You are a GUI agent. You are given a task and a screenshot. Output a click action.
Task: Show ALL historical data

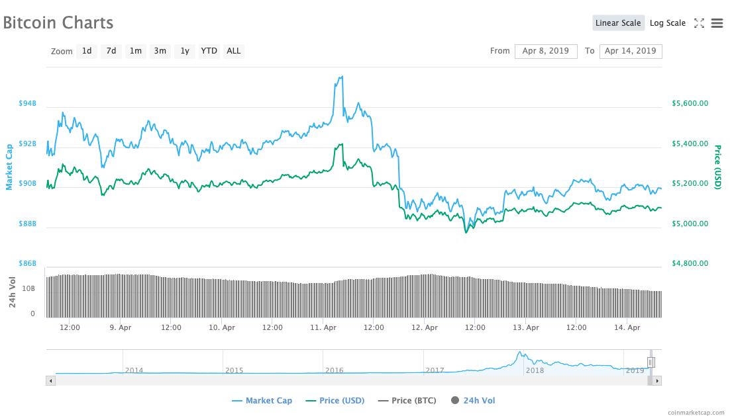[234, 51]
